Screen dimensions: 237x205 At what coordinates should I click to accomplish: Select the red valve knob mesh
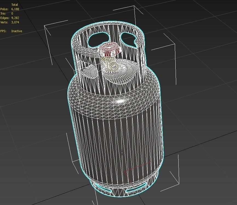click(109, 49)
